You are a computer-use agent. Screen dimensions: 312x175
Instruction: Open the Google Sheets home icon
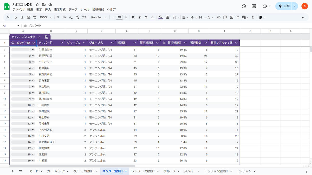click(7, 6)
